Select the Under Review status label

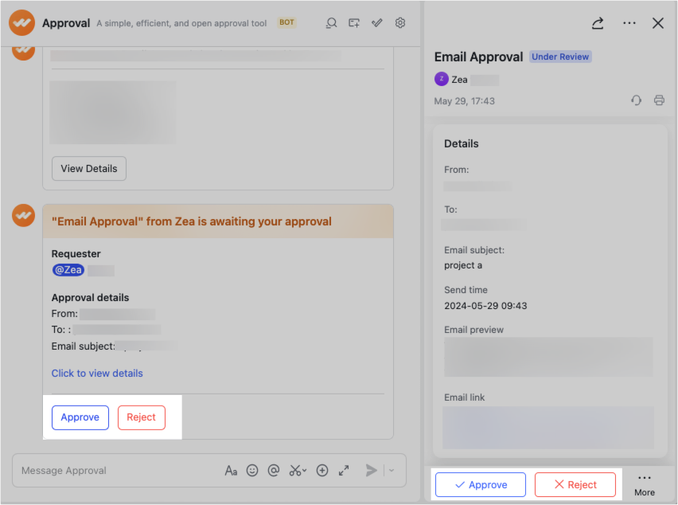click(x=560, y=57)
